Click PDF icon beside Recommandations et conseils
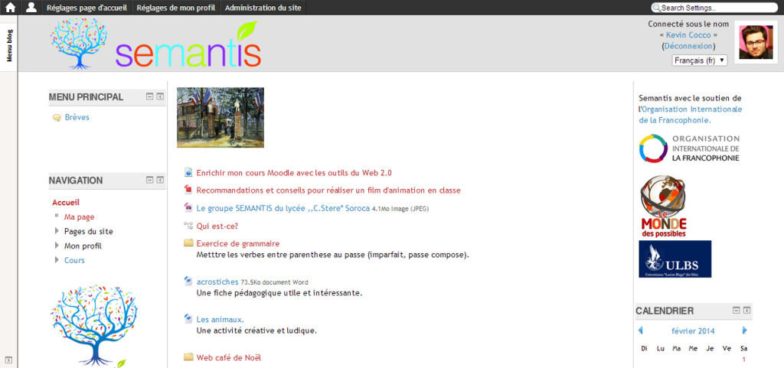Viewport: 784px width, 368px height. [x=188, y=190]
